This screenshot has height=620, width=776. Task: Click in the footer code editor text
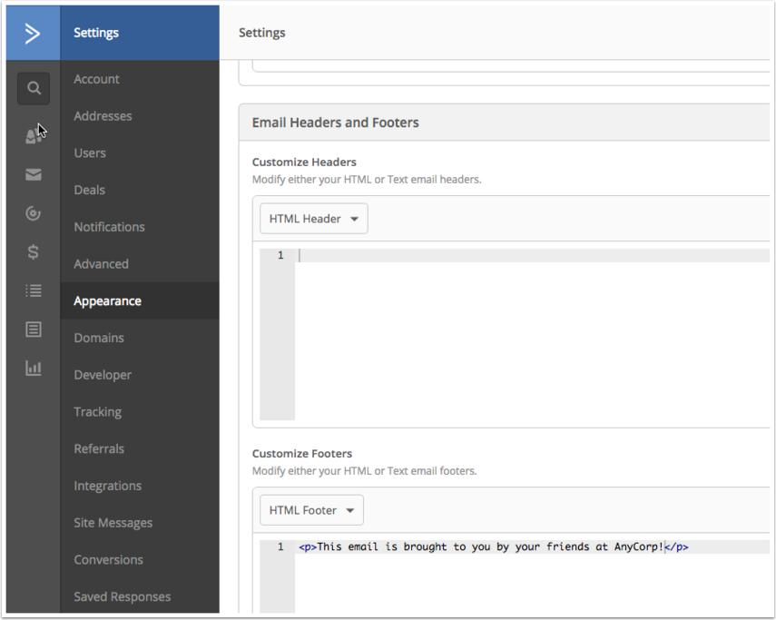tap(493, 546)
